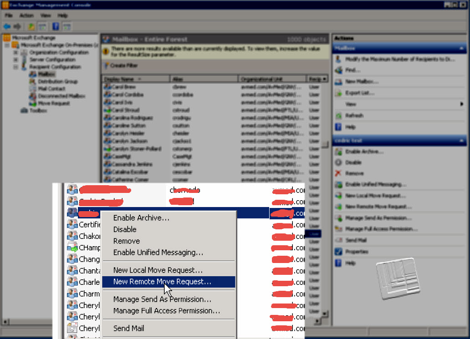Select Recipient Configuration in the tree
Viewport: 470px width, 339px height.
[55, 67]
